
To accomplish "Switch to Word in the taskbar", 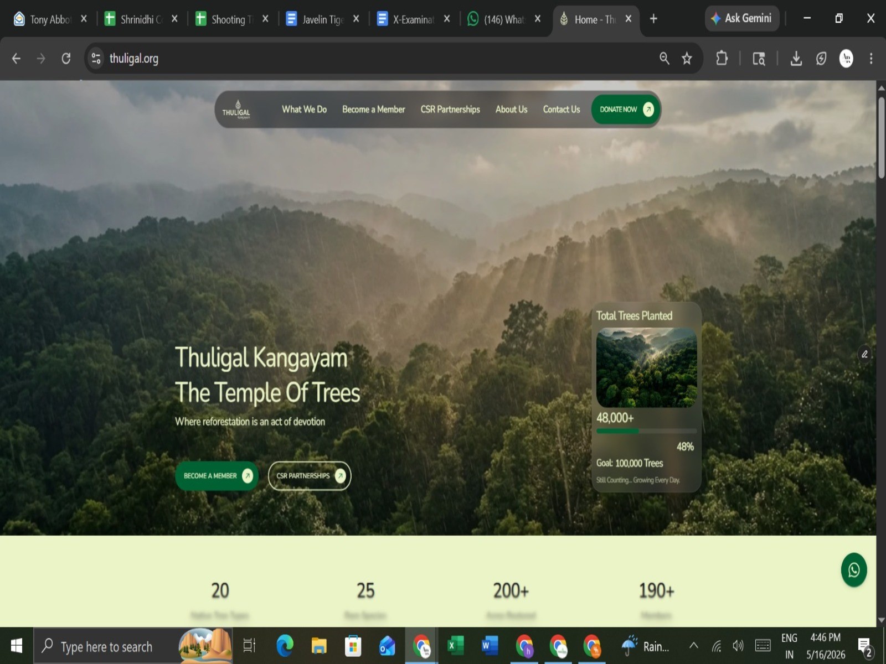I will [490, 646].
